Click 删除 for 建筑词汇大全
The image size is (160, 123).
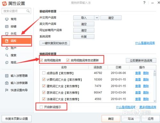click(x=146, y=86)
